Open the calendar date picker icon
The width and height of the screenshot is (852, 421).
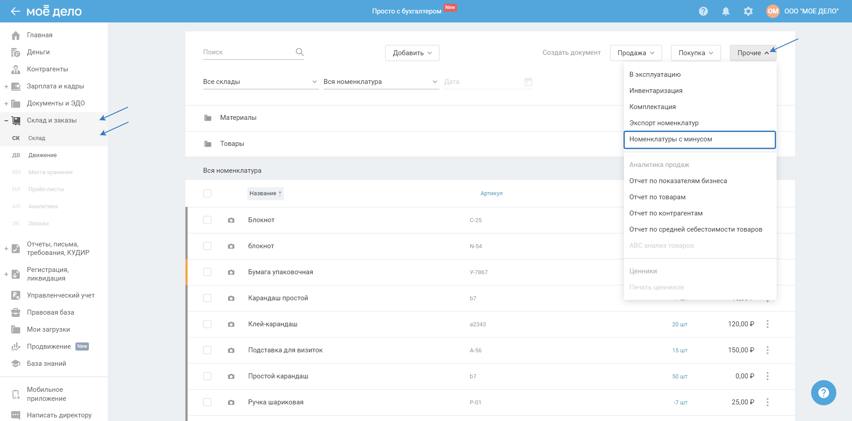tap(528, 82)
